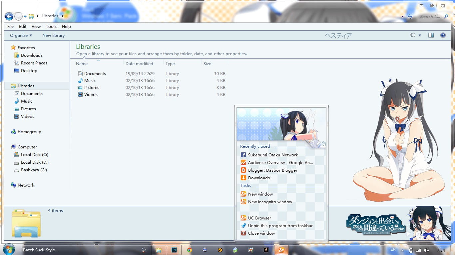This screenshot has width=455, height=255.
Task: Expand the Organize dropdown
Action: [21, 36]
